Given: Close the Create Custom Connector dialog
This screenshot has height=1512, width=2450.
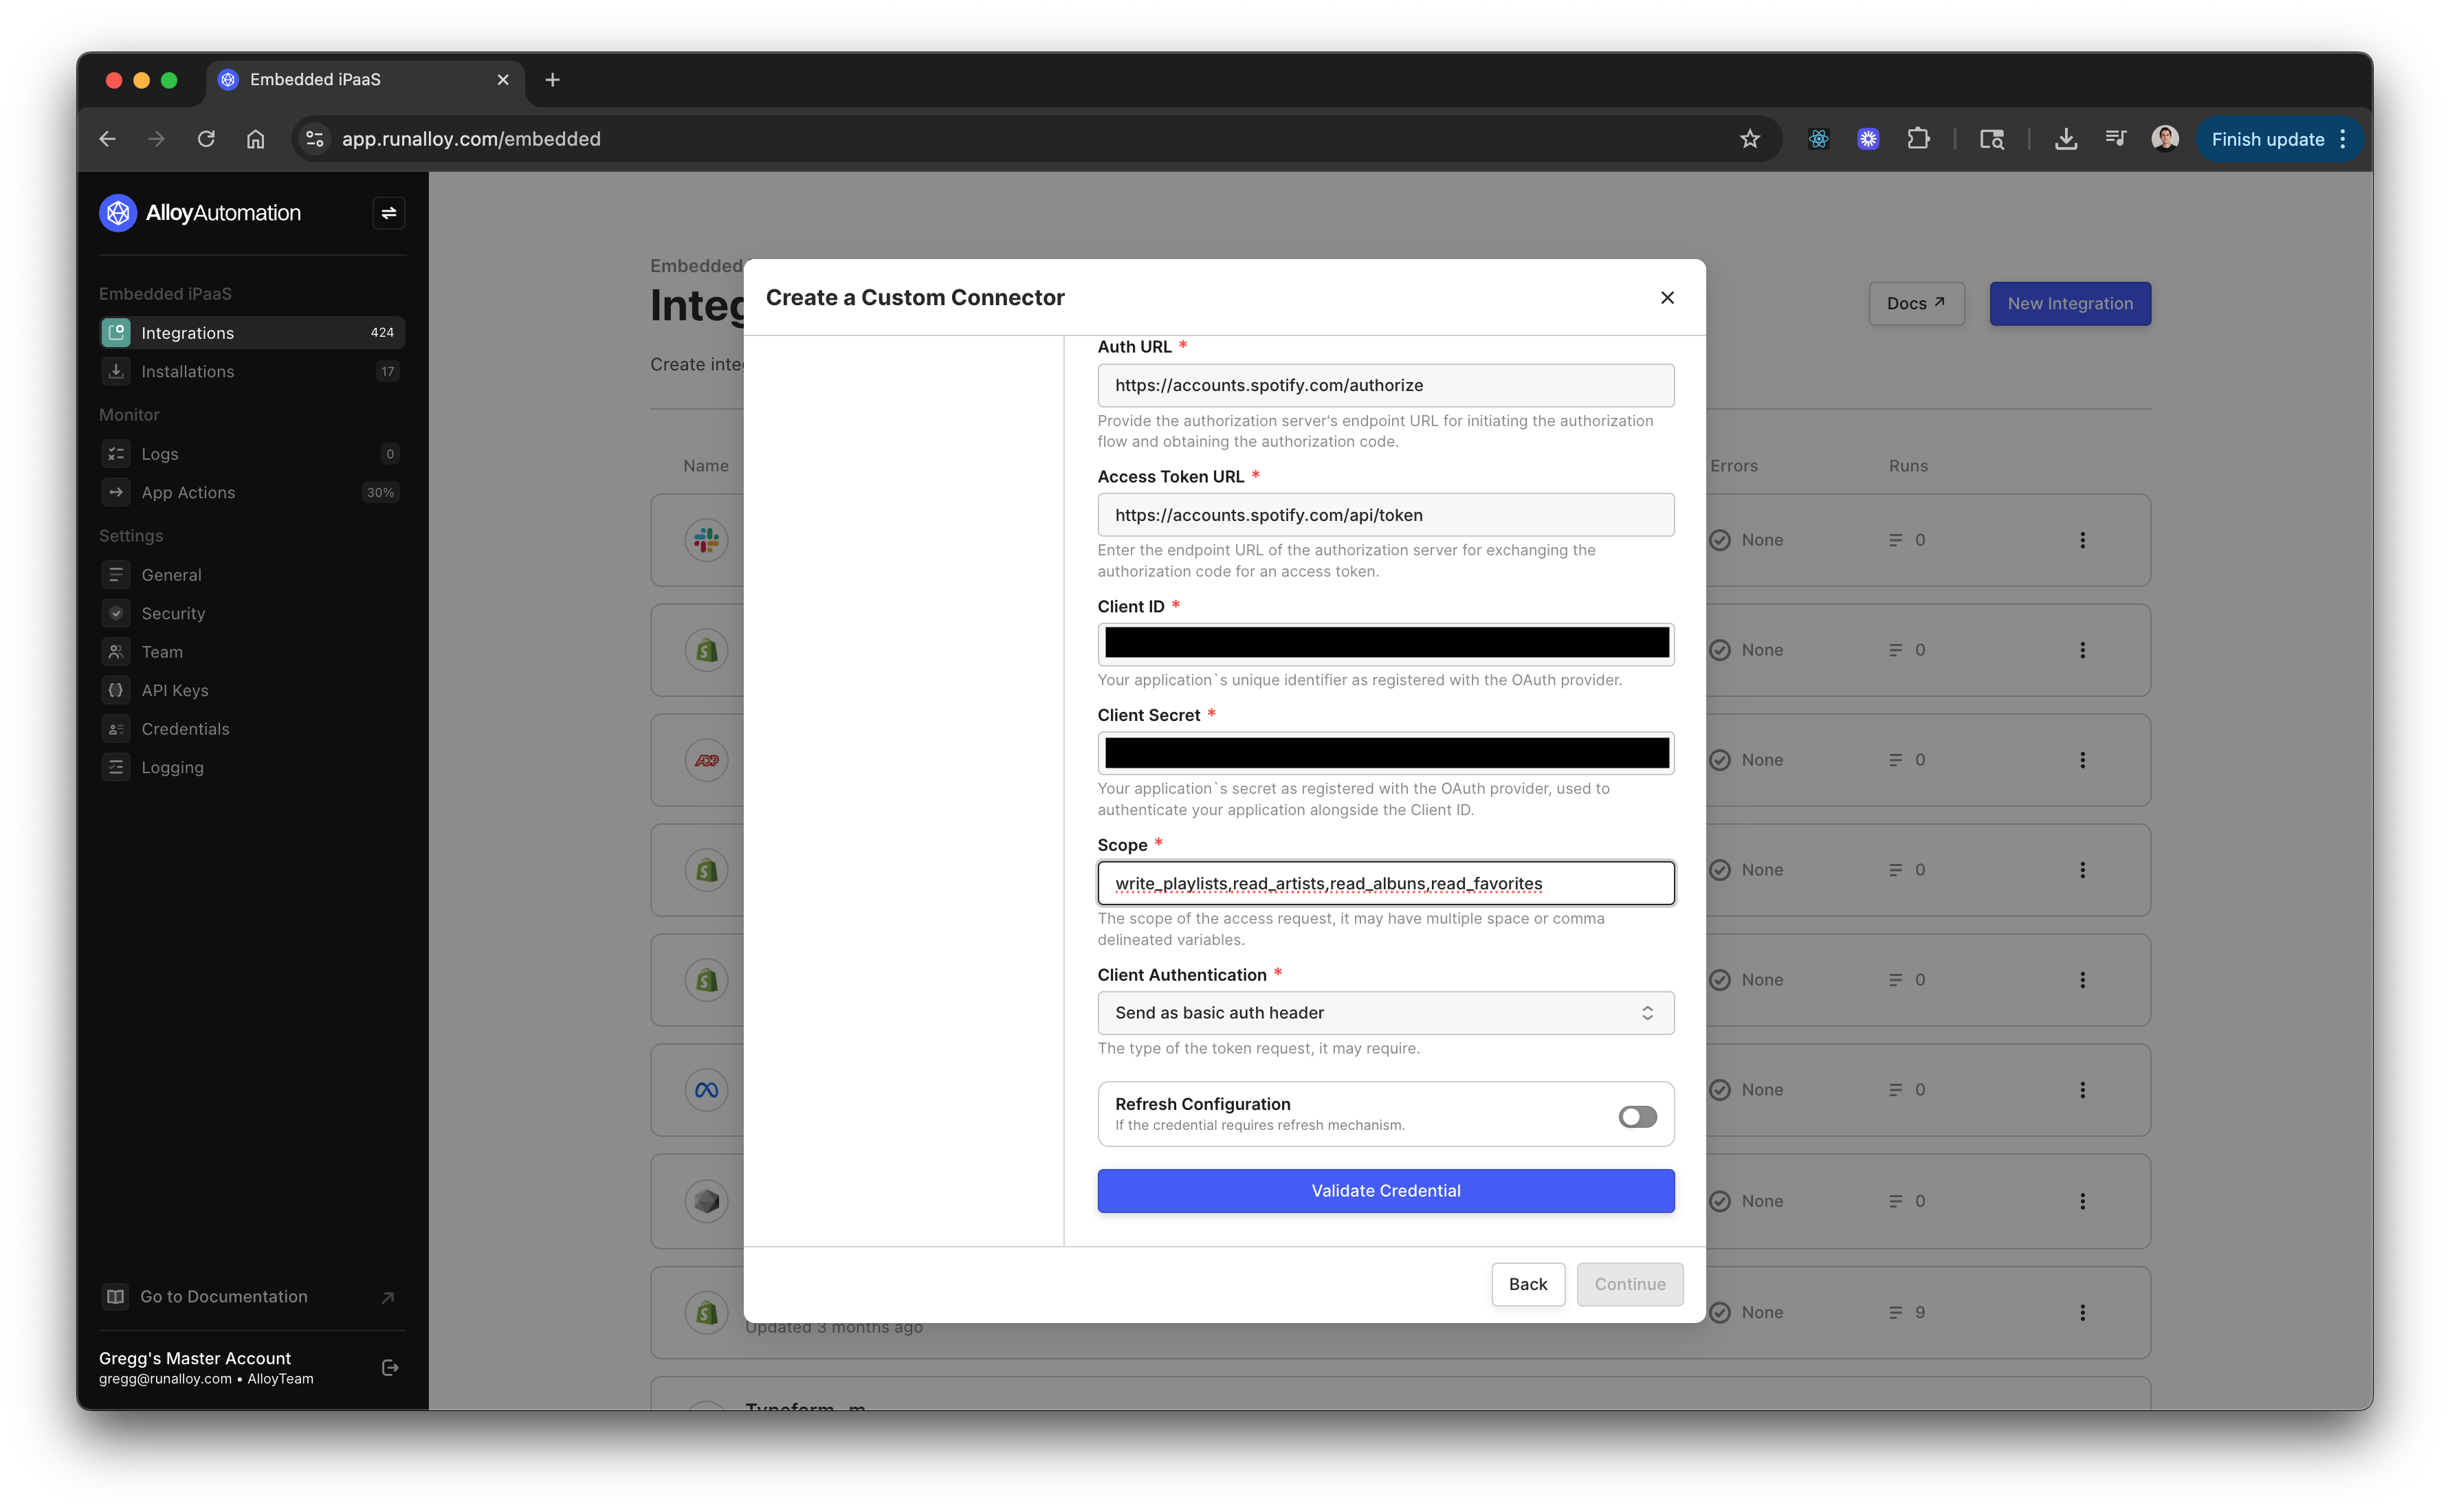Looking at the screenshot, I should click(1667, 297).
